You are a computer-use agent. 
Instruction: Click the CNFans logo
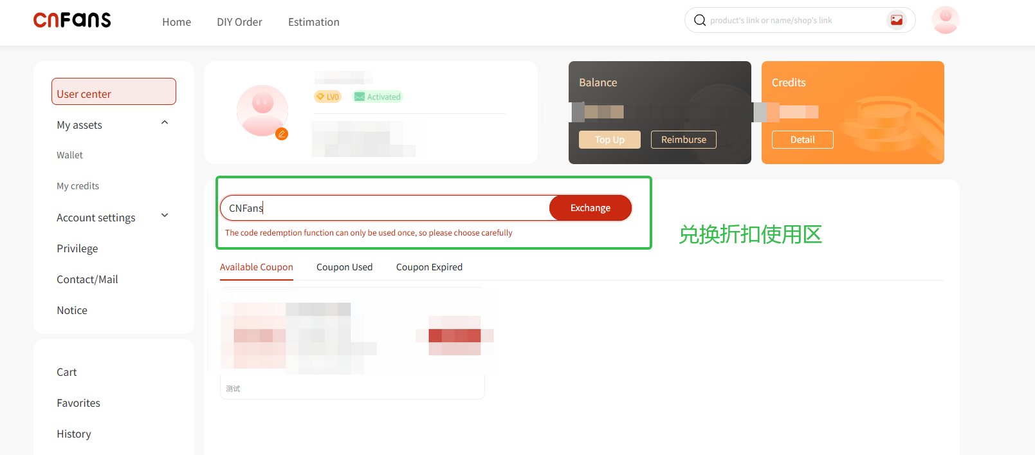coord(72,21)
